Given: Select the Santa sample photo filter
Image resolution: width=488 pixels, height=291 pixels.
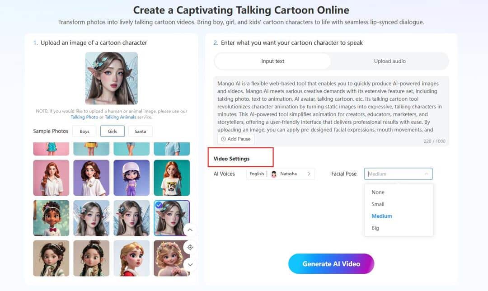Looking at the screenshot, I should tap(140, 131).
